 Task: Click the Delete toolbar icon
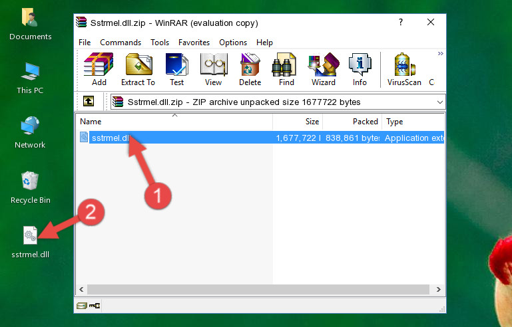tap(250, 69)
